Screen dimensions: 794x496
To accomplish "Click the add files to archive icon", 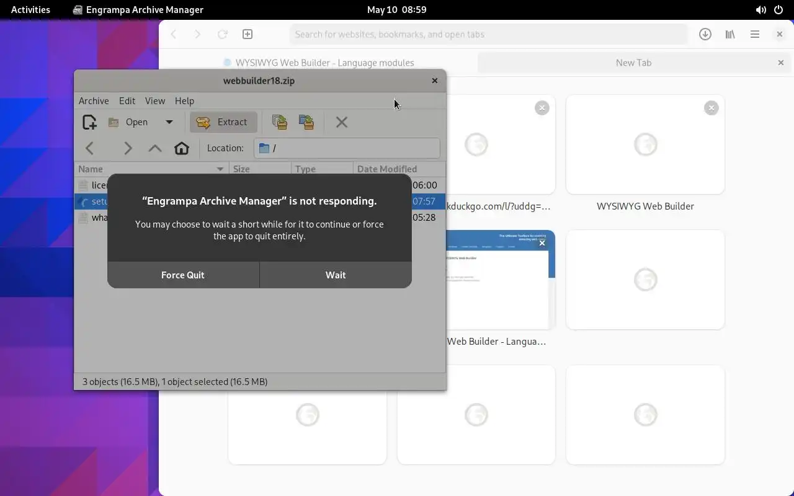I will point(280,122).
